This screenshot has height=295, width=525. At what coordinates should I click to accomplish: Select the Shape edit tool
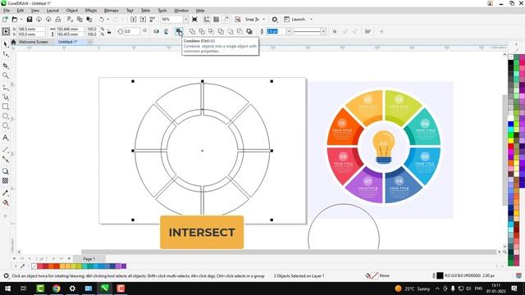(x=6, y=55)
